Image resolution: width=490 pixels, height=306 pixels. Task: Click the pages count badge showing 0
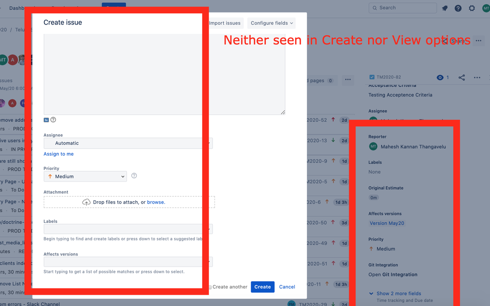[x=330, y=80]
